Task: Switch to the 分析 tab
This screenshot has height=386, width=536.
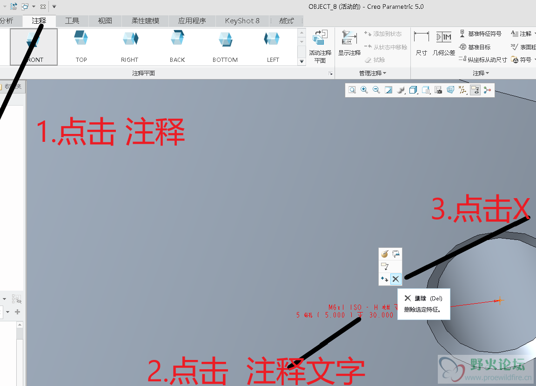Action: tap(7, 21)
